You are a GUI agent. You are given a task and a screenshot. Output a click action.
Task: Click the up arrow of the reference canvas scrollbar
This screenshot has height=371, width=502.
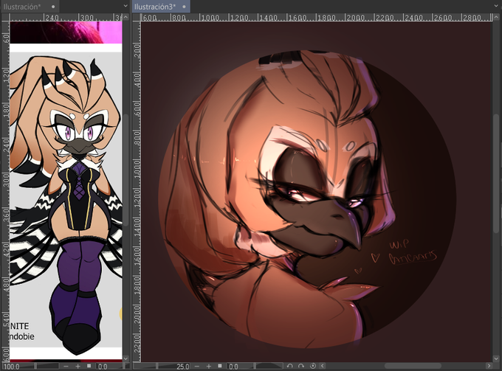pos(125,17)
